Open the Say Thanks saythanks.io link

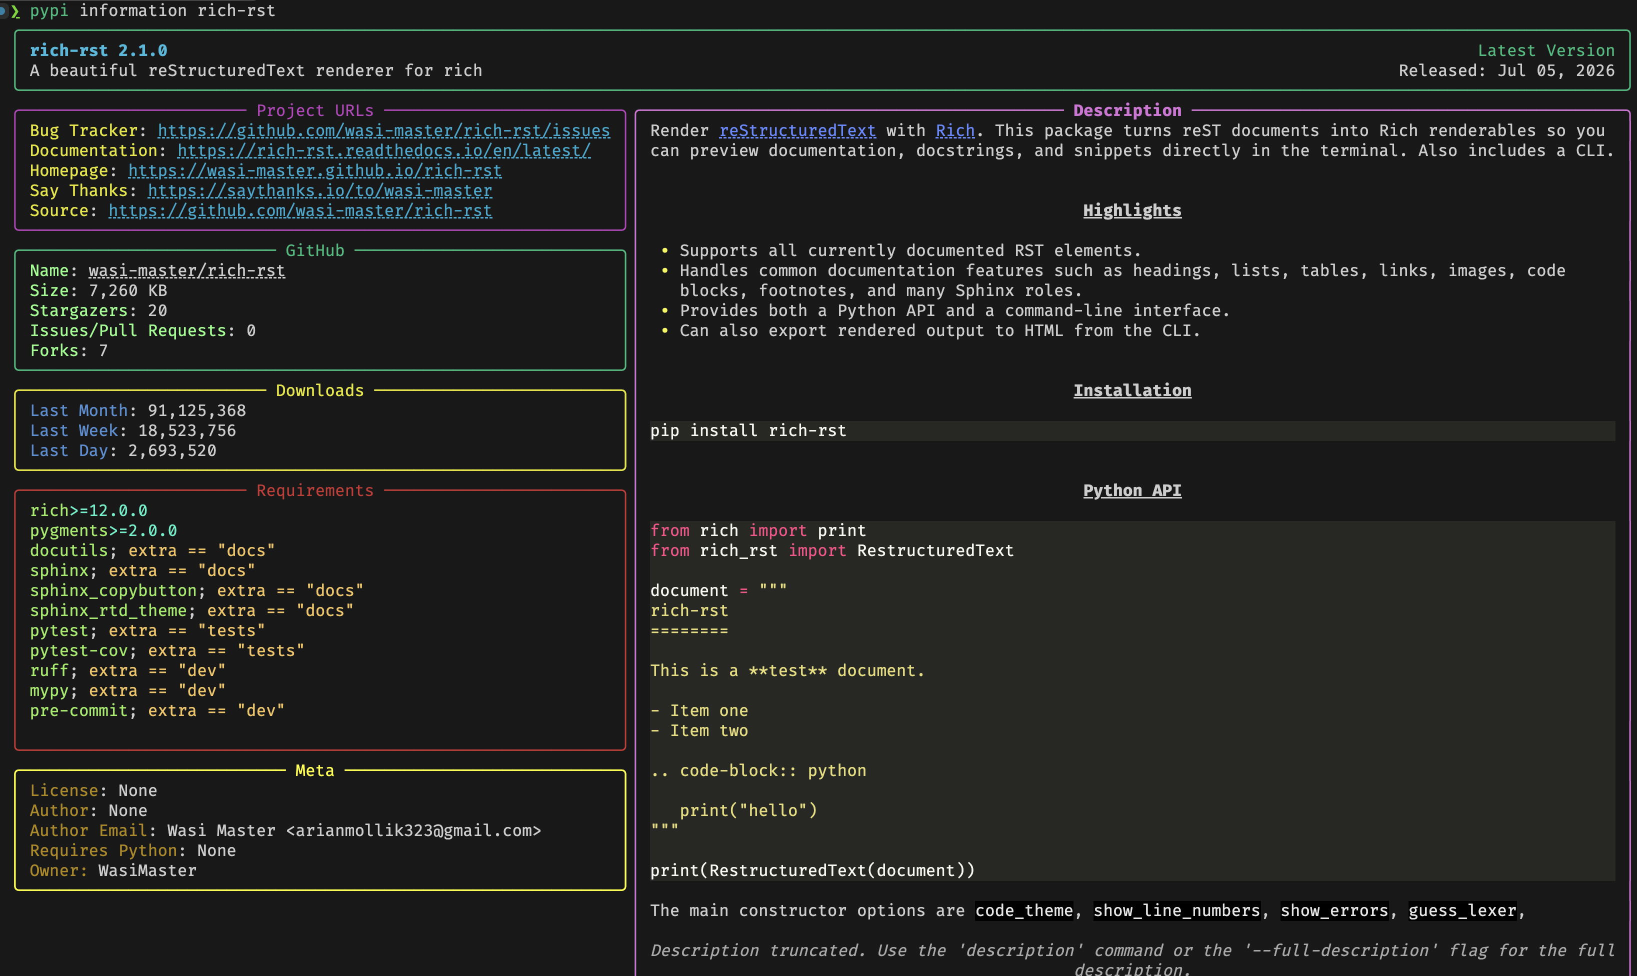point(319,190)
